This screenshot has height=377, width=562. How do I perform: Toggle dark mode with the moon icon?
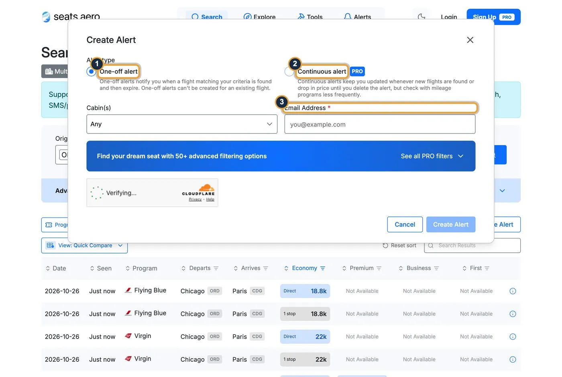click(421, 17)
